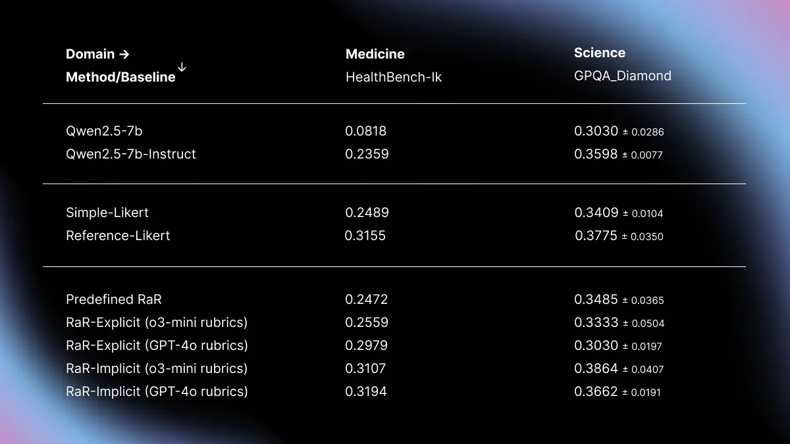790x444 pixels.
Task: Select the Medicine column header
Action: pyautogui.click(x=375, y=54)
